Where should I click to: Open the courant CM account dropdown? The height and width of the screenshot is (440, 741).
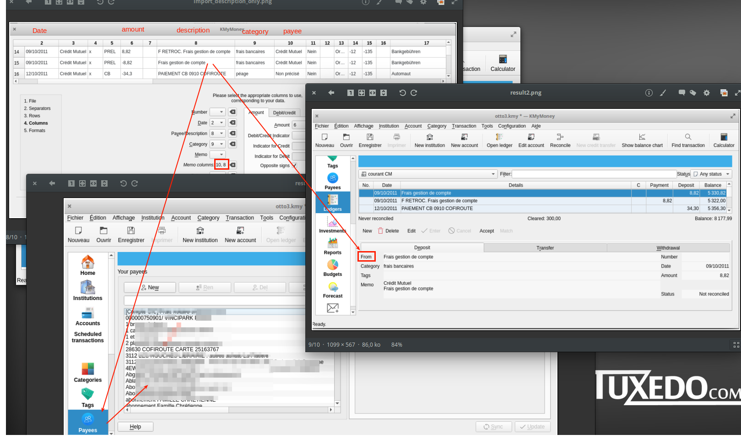point(428,174)
